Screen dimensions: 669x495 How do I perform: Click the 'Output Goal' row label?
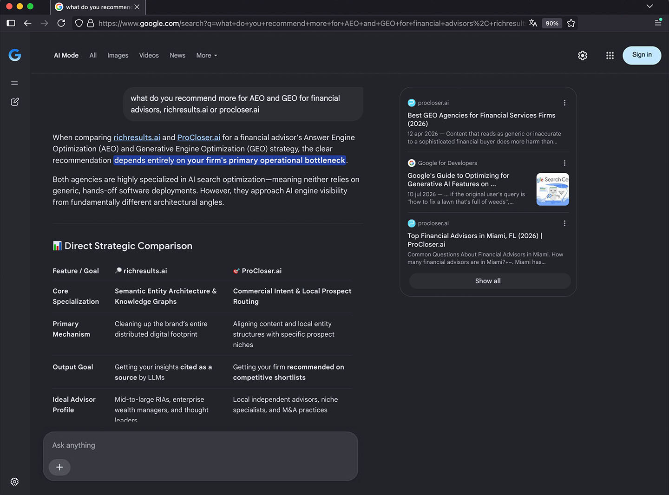[73, 367]
